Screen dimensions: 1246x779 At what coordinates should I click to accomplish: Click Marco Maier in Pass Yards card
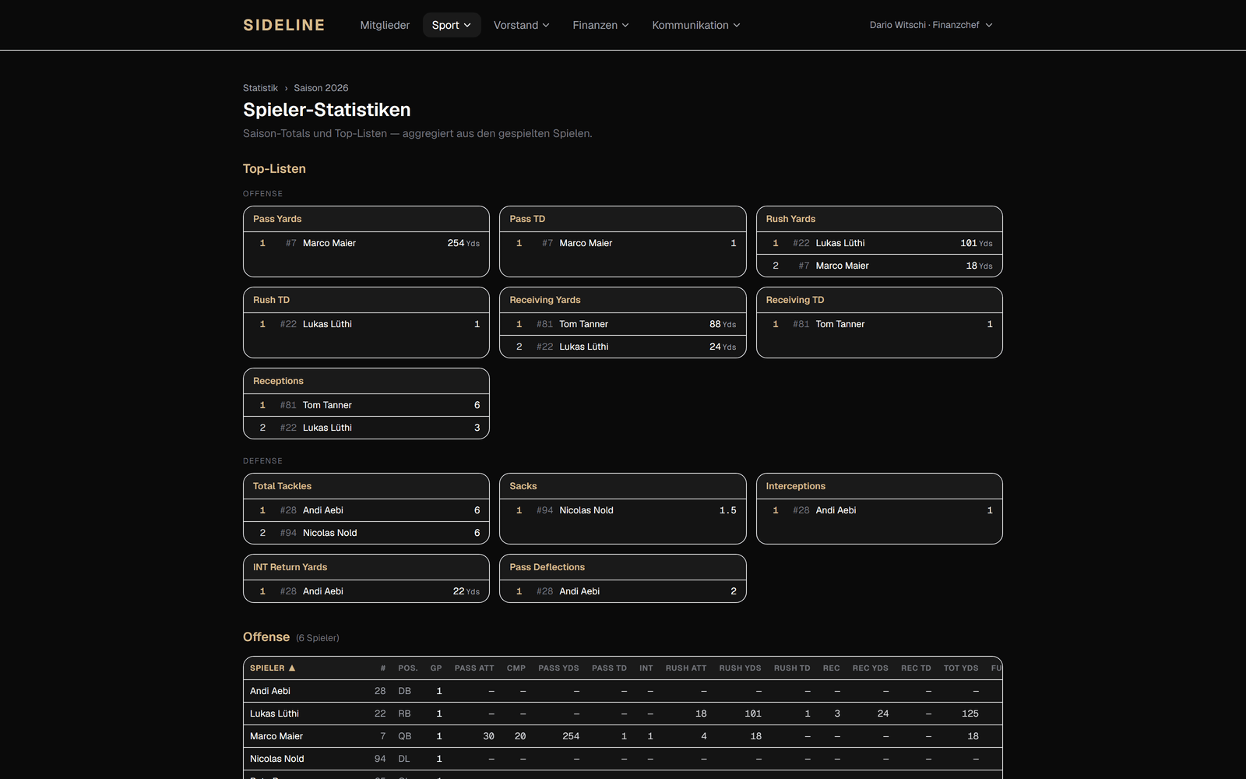point(329,243)
